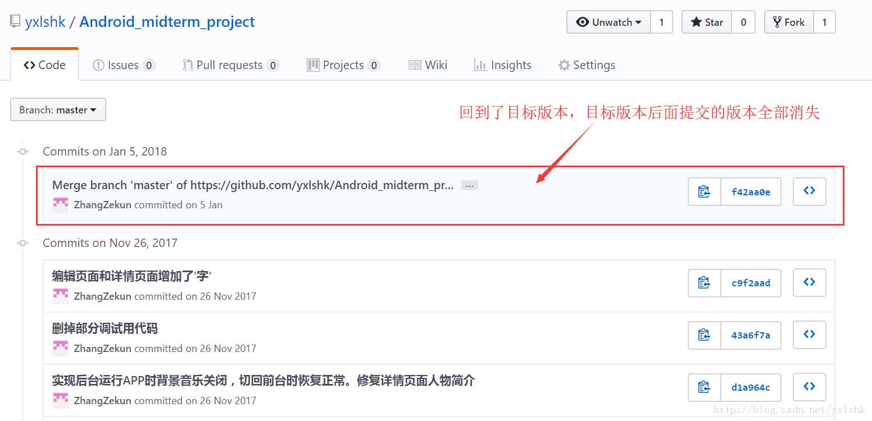This screenshot has height=421, width=872.
Task: Copy full SHA for commit 43a6f7a
Action: [x=705, y=335]
